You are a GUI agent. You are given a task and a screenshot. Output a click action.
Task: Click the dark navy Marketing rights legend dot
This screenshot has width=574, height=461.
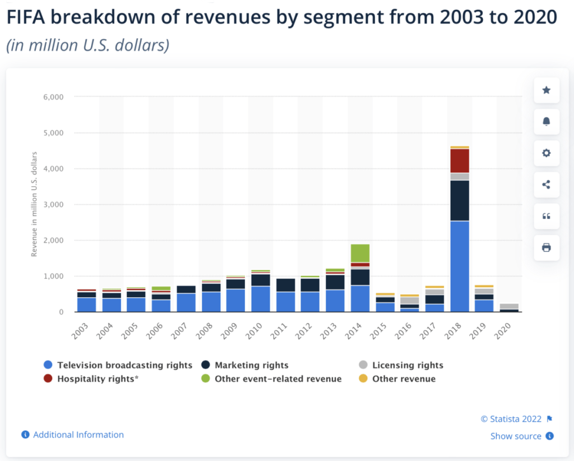click(206, 365)
